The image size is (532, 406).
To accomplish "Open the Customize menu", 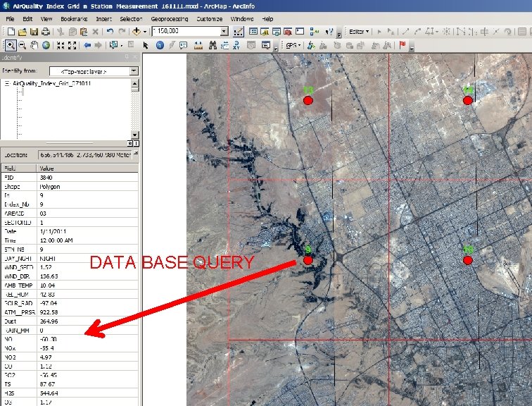I will [x=209, y=19].
